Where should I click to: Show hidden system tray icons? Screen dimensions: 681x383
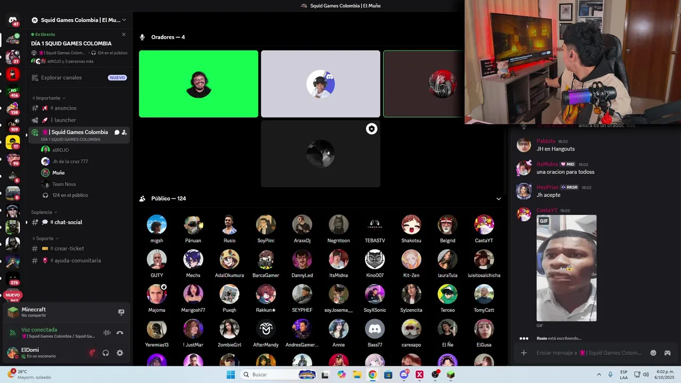tap(599, 374)
